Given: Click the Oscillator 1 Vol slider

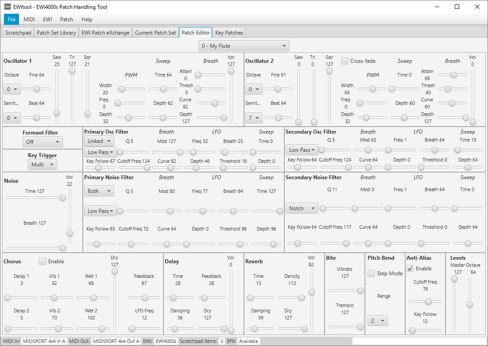Looking at the screenshot, I should click(x=231, y=71).
